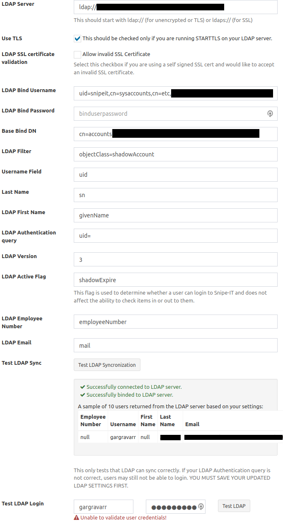Click the LDAP Version input showing '3'

point(175,259)
